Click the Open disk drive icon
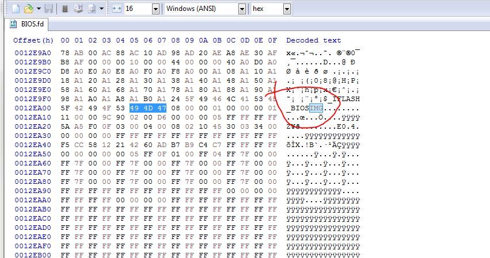The width and height of the screenshot is (490, 258). click(x=78, y=9)
